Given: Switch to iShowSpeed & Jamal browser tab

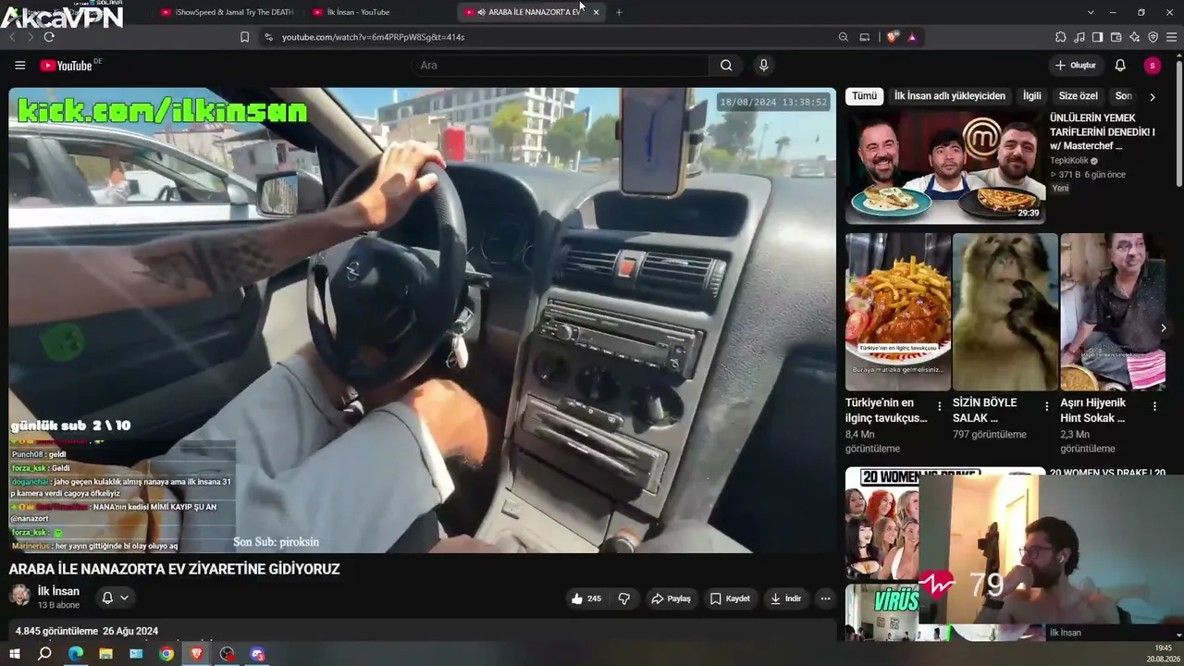Looking at the screenshot, I should click(228, 12).
